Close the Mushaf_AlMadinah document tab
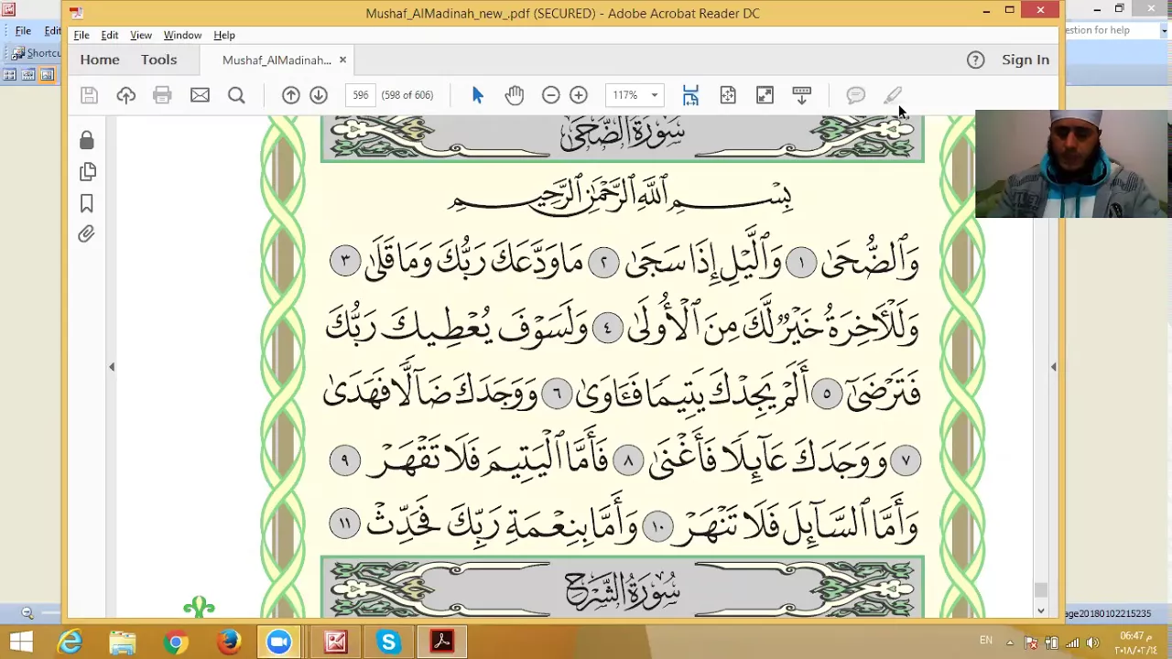This screenshot has width=1172, height=659. (342, 60)
